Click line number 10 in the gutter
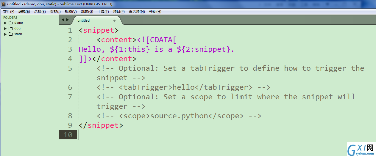 68,135
